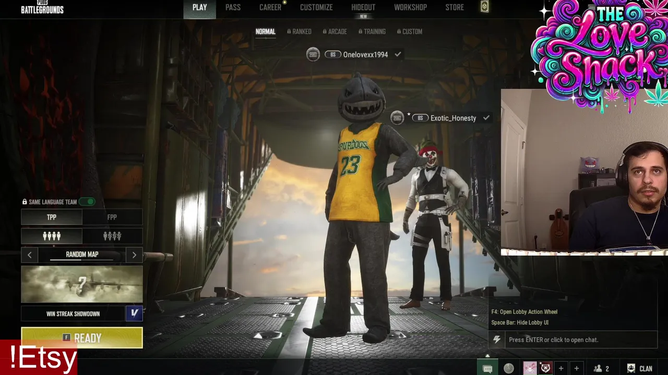Screen dimensions: 668x375
Task: Open the STORE tab
Action: click(455, 7)
